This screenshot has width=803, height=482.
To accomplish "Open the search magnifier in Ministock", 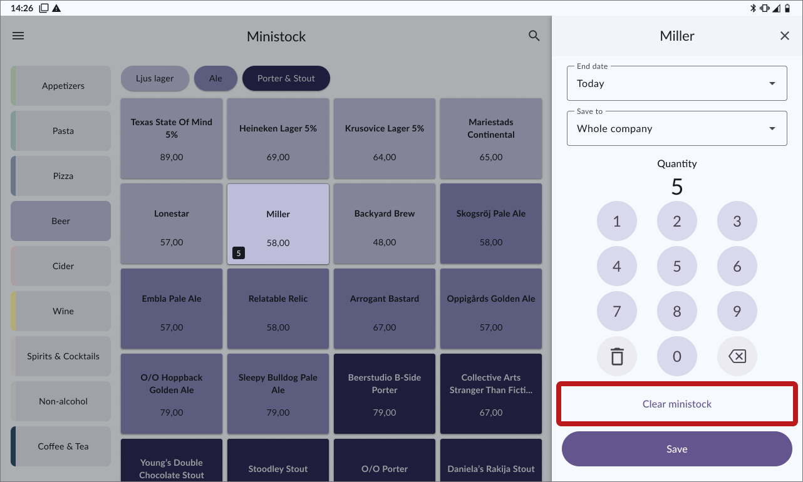I will click(534, 36).
